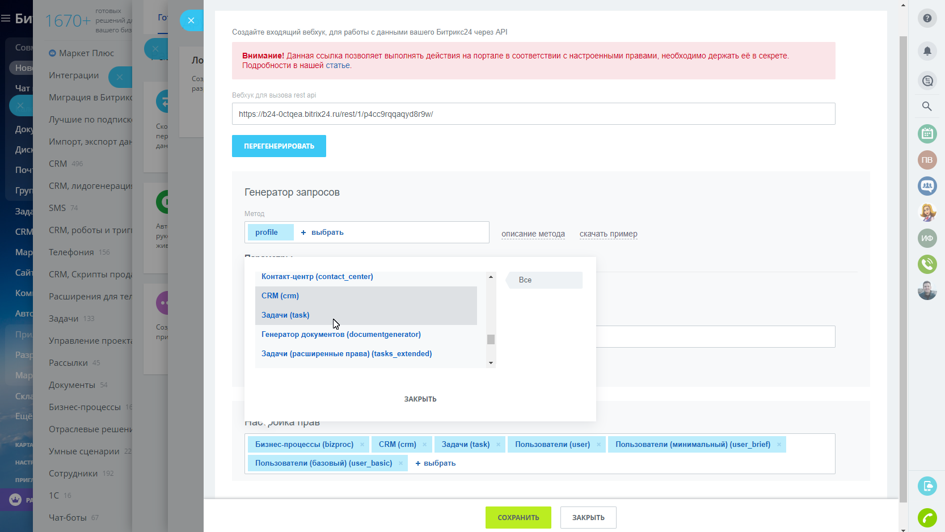
Task: Open Умные сценарии category
Action: 90,451
